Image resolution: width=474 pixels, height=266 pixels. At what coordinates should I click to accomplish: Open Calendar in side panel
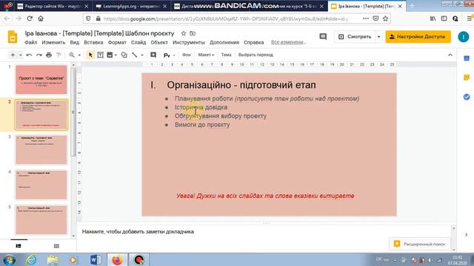click(x=467, y=58)
